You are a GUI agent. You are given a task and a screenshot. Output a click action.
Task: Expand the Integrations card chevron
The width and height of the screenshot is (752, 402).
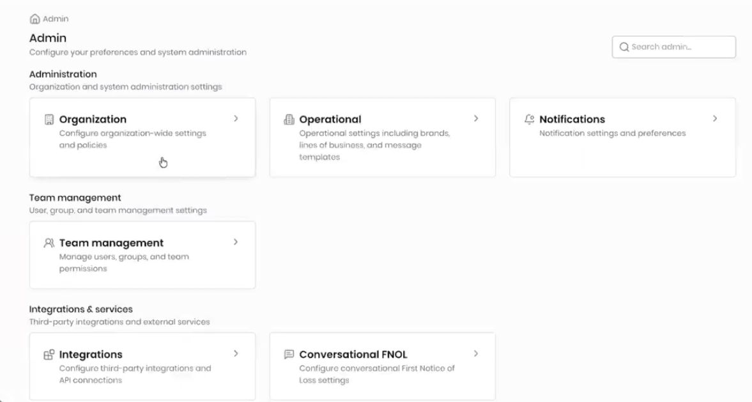click(x=236, y=353)
